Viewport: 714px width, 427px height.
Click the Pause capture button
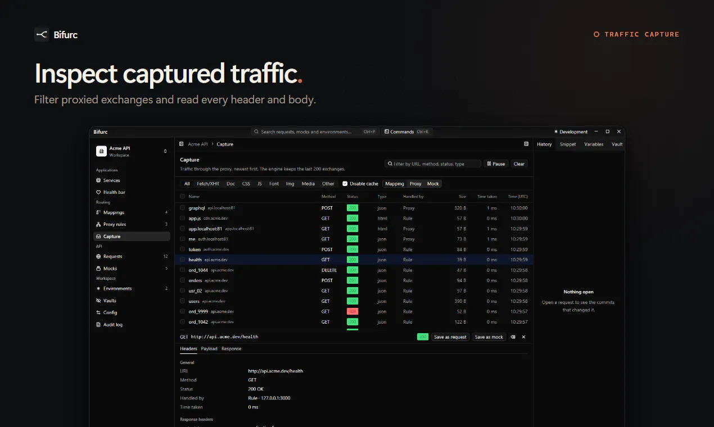(x=496, y=164)
